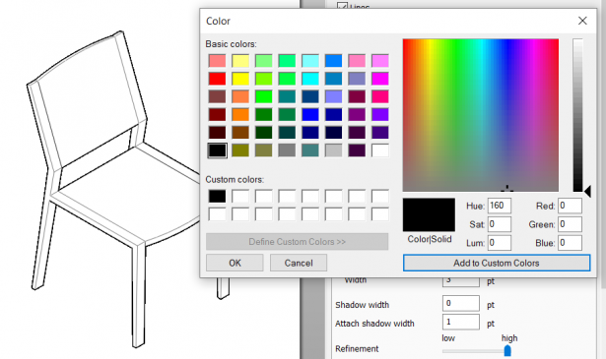Viewport: 606px width, 359px height.
Task: Click the luminance gradient bar
Action: (x=577, y=115)
